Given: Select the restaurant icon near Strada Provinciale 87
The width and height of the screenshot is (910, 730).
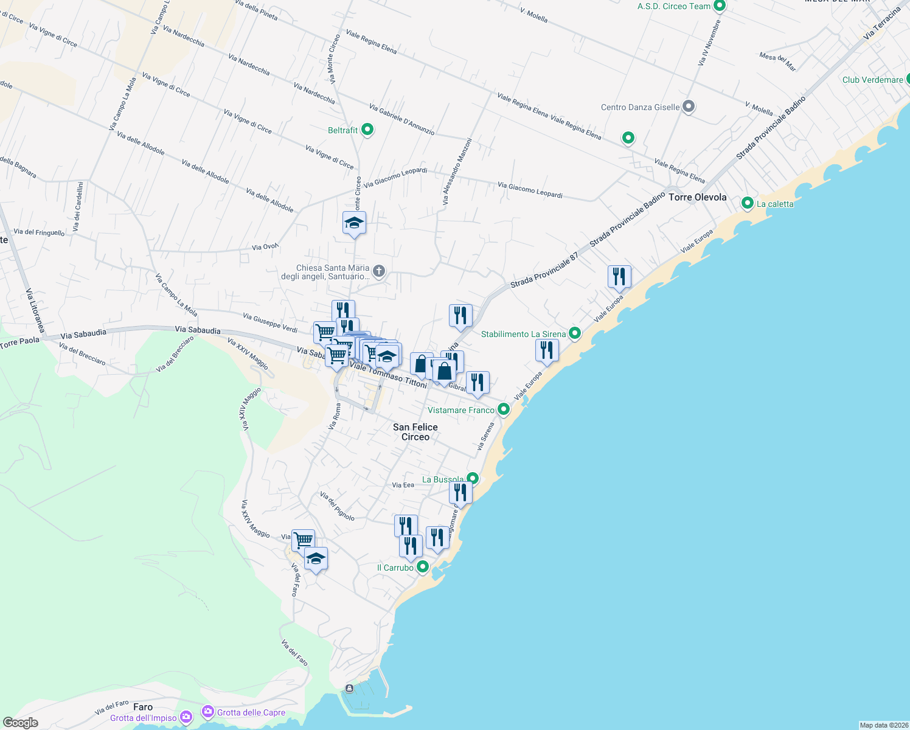Looking at the screenshot, I should click(620, 276).
